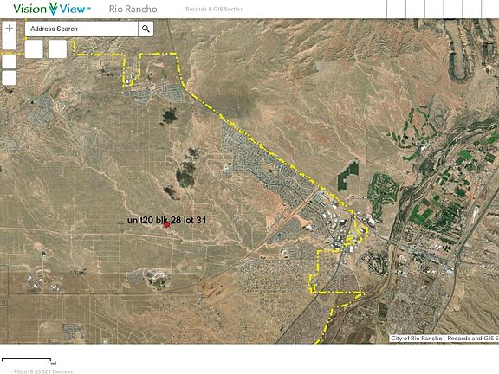Image resolution: width=499 pixels, height=374 pixels.
Task: Zoom out with the minus button
Action: click(10, 42)
